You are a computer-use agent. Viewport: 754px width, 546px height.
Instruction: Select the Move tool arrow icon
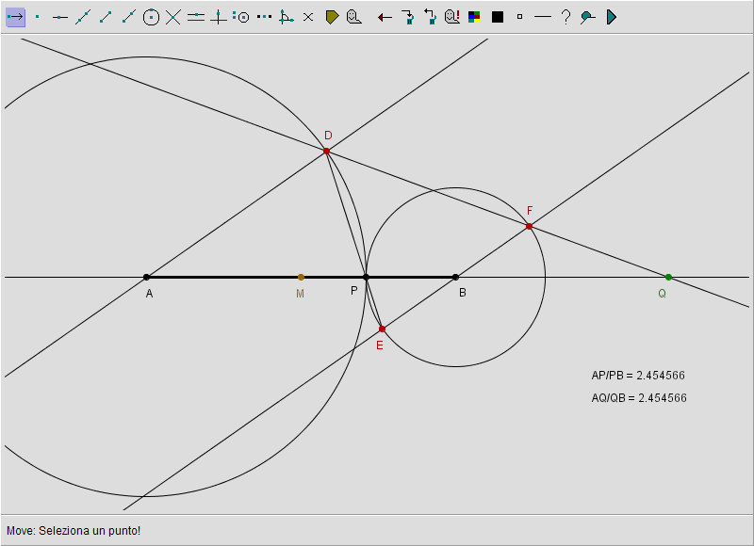[15, 17]
